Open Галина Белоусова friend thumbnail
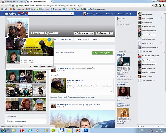The width and height of the screenshot is (166, 133). [12, 104]
